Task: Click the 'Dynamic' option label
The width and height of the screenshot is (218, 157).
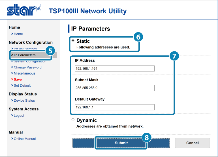Action: pos(87,120)
